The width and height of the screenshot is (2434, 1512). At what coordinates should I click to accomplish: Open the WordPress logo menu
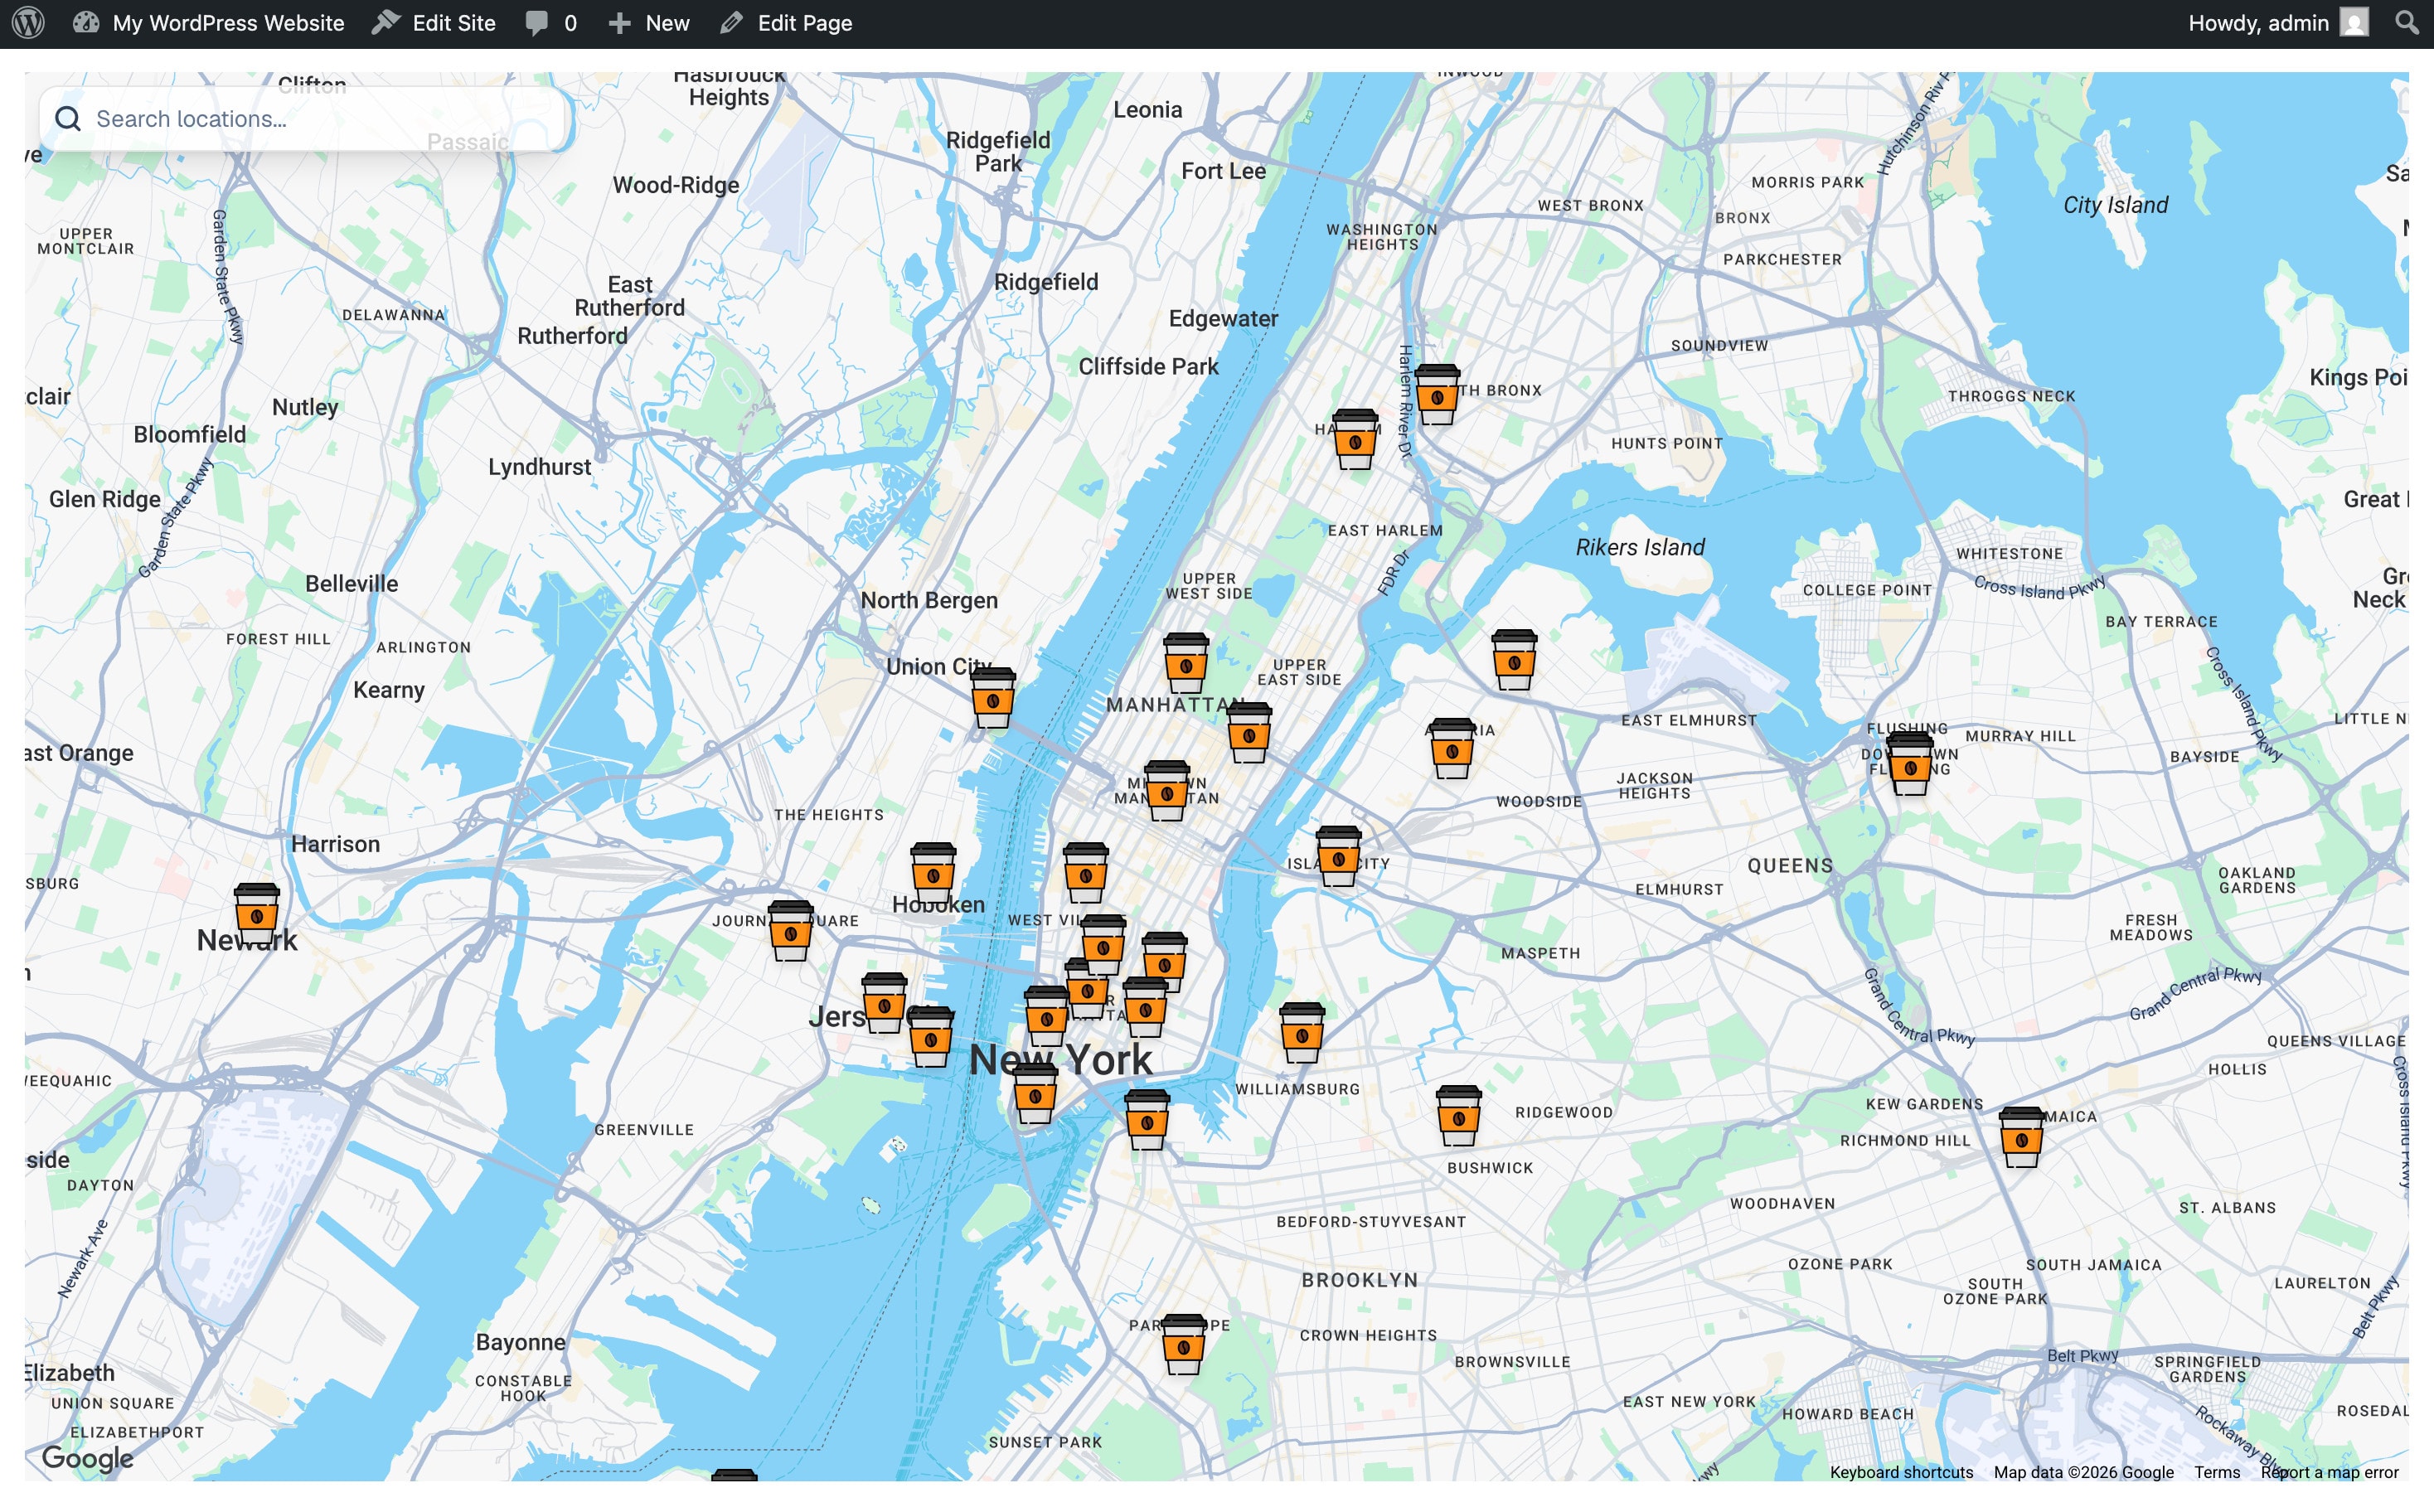(x=28, y=23)
